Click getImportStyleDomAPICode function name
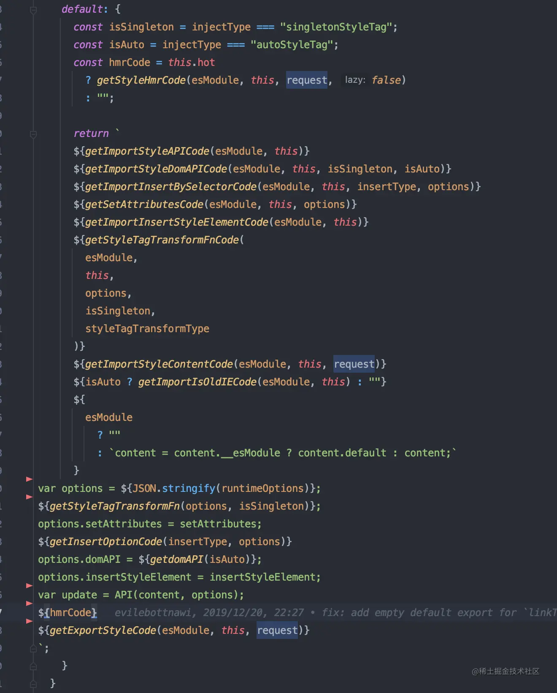557x693 pixels. pyautogui.click(x=156, y=169)
